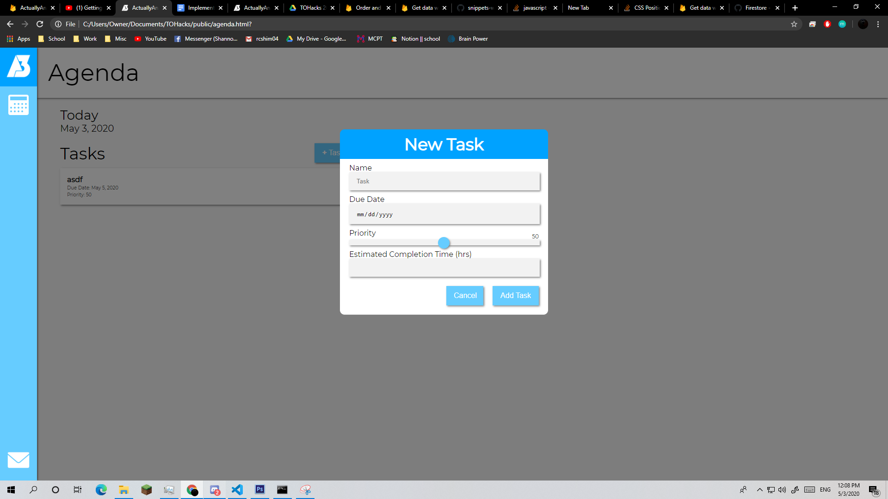Image resolution: width=888 pixels, height=499 pixels.
Task: Open the Chrome three-dot menu
Action: point(878,24)
